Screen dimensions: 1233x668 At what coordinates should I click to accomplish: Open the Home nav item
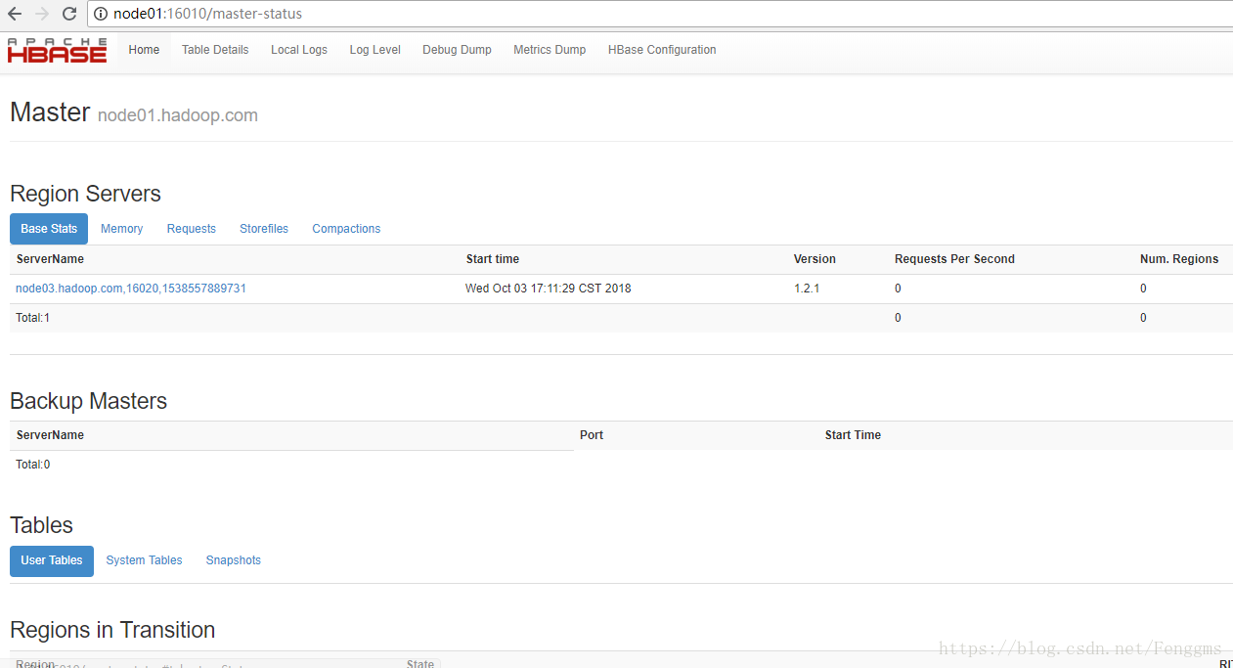pyautogui.click(x=144, y=50)
